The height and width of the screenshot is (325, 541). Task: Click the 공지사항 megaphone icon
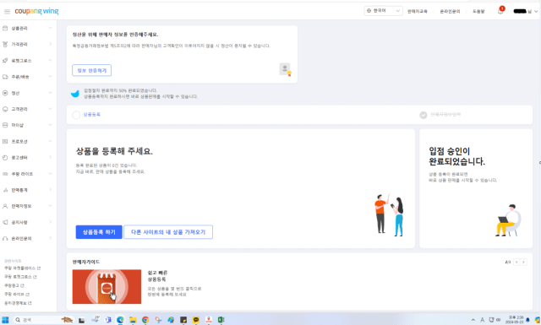pyautogui.click(x=5, y=222)
